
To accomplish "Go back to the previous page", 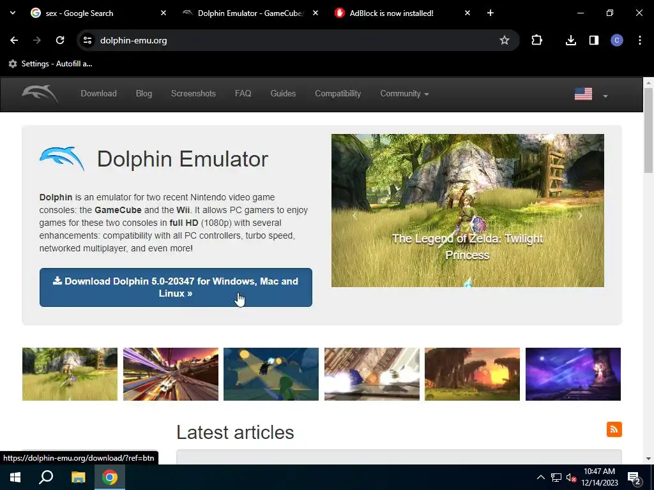I will pos(14,40).
